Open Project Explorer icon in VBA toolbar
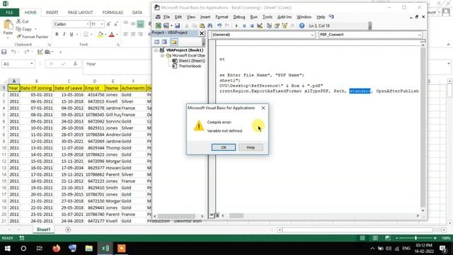 [x=269, y=25]
